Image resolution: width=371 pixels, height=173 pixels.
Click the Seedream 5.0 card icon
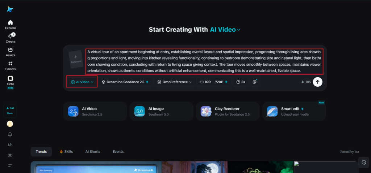139,111
